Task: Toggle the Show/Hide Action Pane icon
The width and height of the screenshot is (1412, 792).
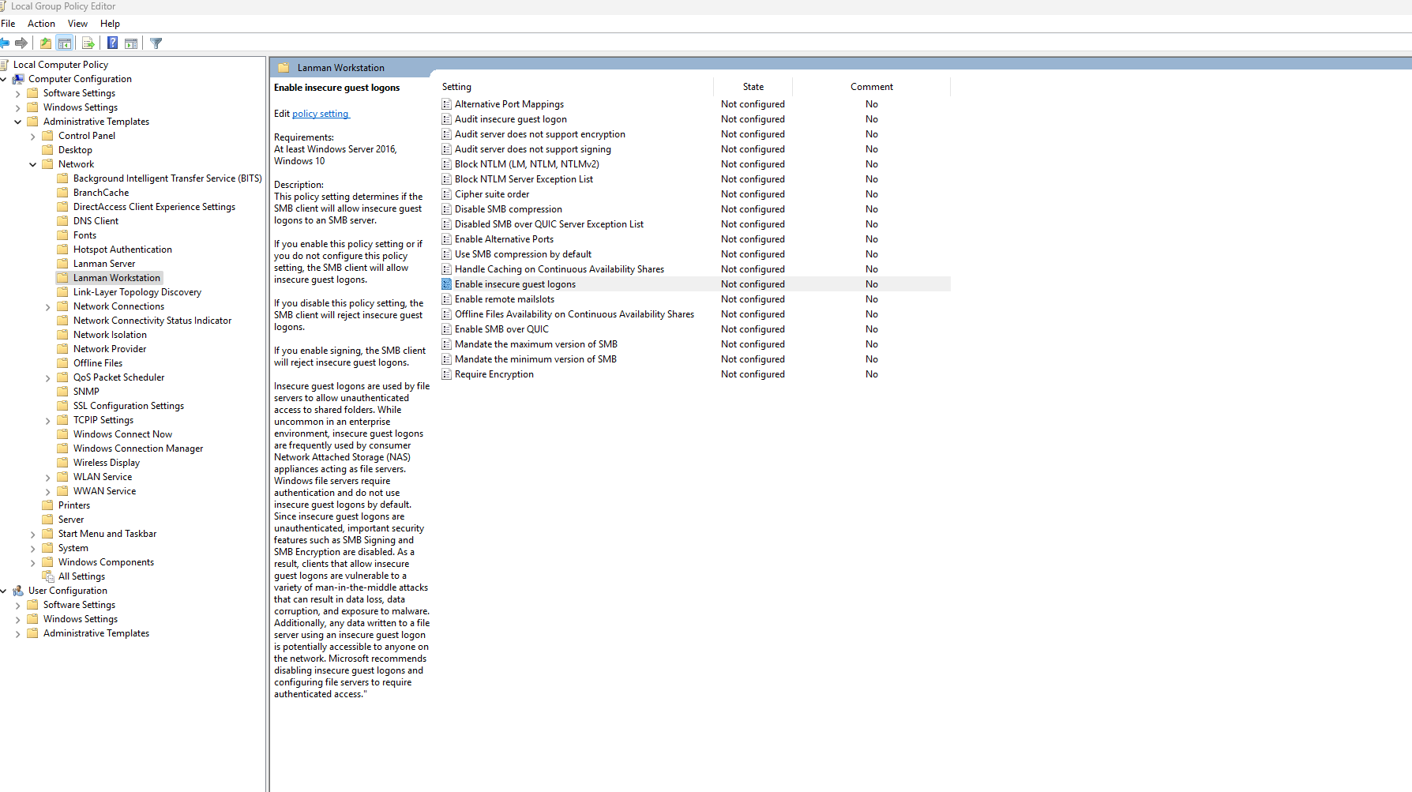Action: pos(131,43)
